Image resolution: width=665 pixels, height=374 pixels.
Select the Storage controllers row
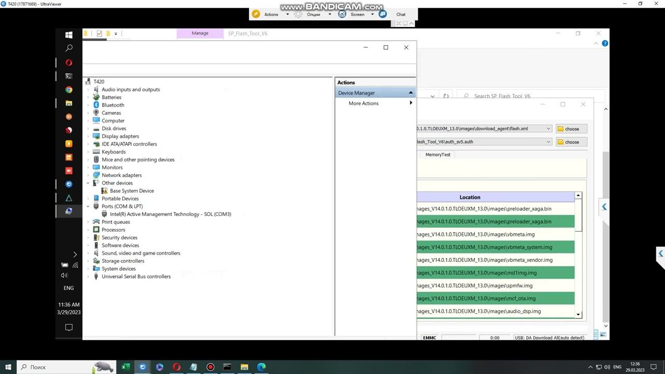point(123,261)
